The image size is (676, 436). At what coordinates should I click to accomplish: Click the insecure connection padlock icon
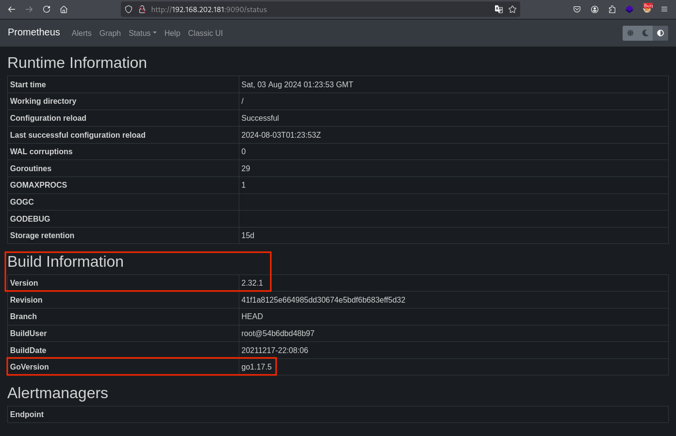tap(142, 9)
